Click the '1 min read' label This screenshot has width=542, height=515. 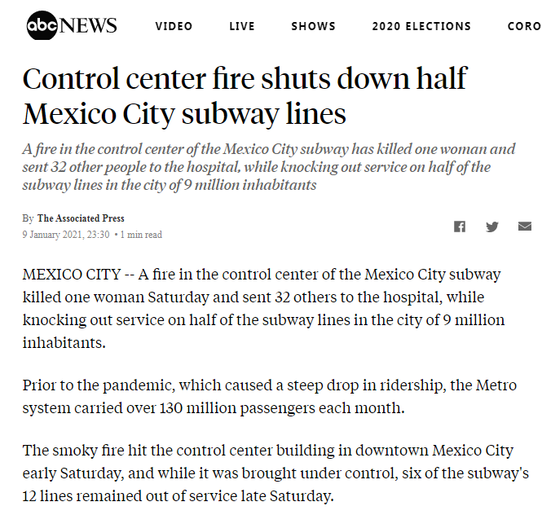pyautogui.click(x=142, y=235)
